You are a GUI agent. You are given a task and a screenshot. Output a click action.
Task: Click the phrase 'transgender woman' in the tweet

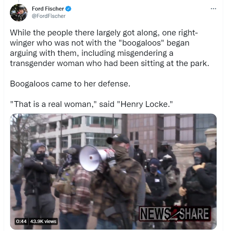(x=47, y=63)
